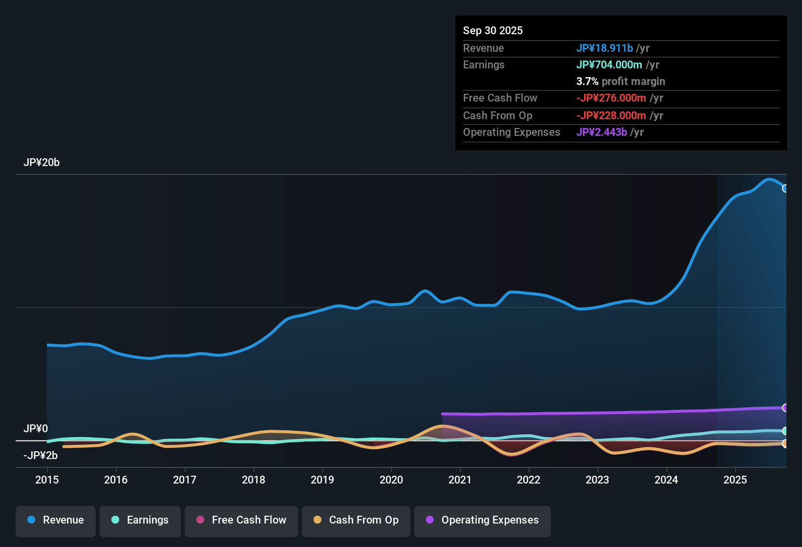This screenshot has width=802, height=547.
Task: Toggle the Earnings series visibility
Action: (x=140, y=520)
